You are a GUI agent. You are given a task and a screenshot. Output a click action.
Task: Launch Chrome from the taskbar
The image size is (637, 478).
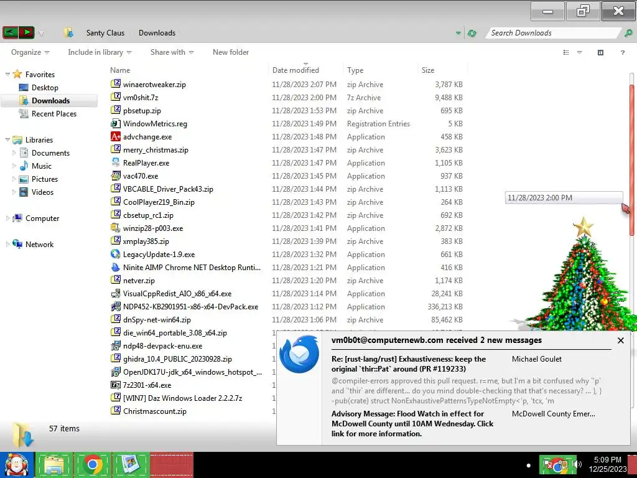93,465
